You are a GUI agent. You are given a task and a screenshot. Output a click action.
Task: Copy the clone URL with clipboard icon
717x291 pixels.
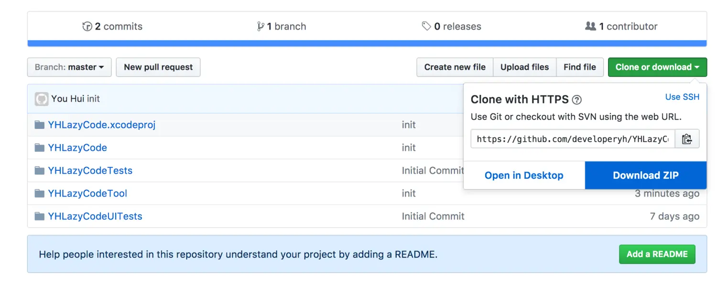tap(687, 139)
